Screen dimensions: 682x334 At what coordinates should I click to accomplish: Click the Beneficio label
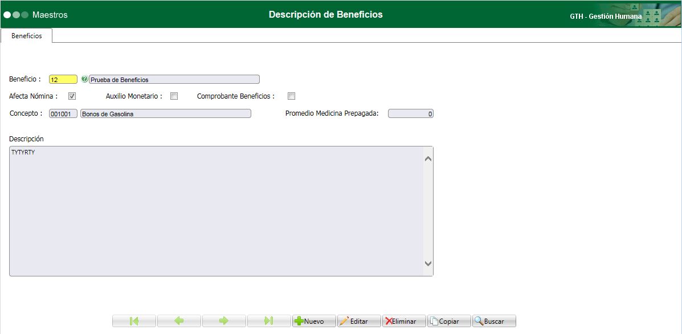coord(25,79)
